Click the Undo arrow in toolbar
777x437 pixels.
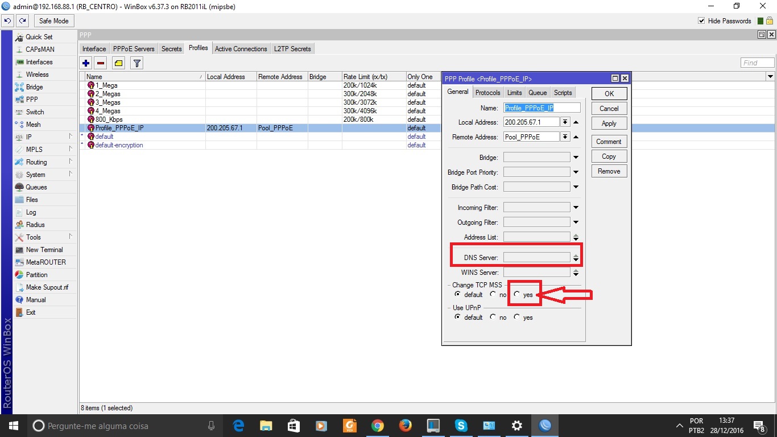7,21
